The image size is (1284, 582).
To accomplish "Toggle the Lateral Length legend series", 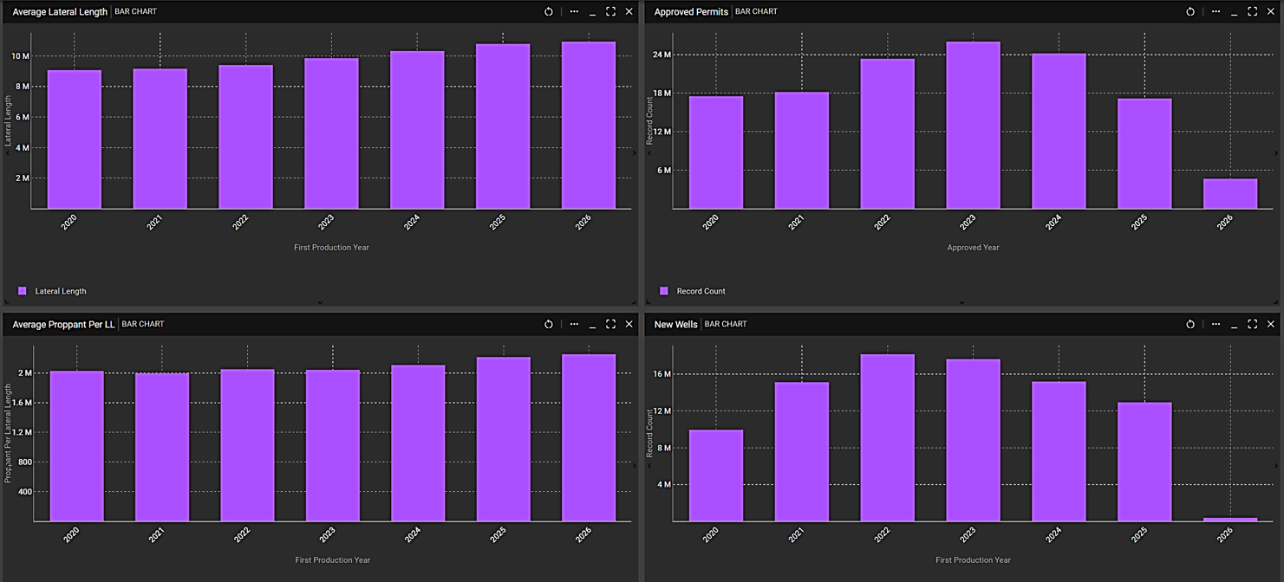I will click(x=61, y=291).
